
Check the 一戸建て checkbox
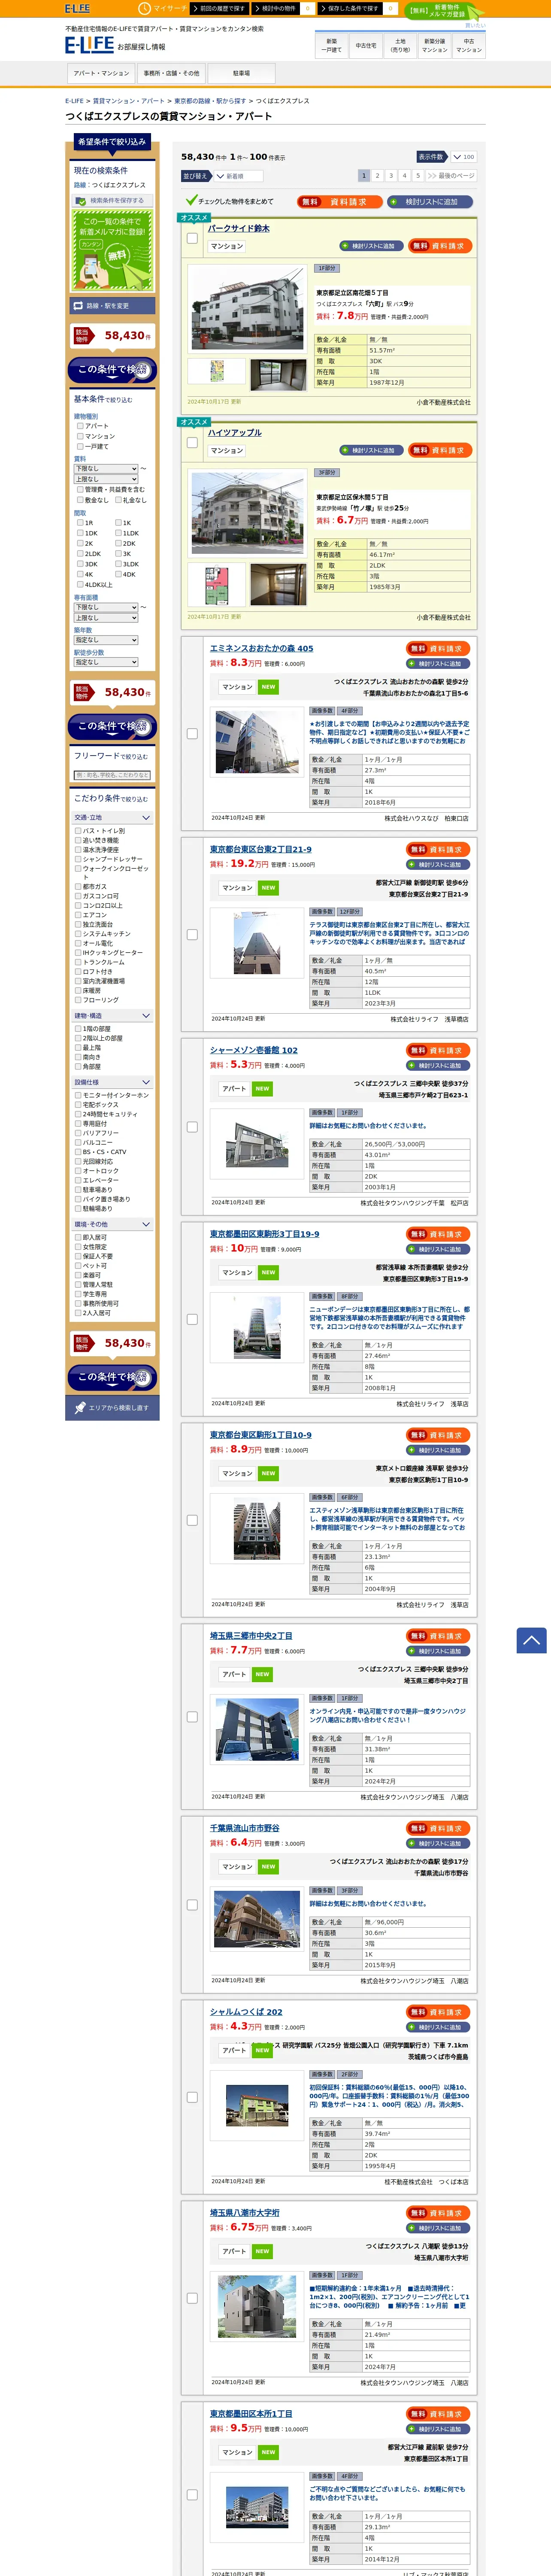point(80,446)
